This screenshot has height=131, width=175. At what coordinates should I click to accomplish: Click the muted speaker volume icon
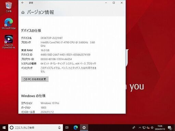pyautogui.click(x=148, y=128)
